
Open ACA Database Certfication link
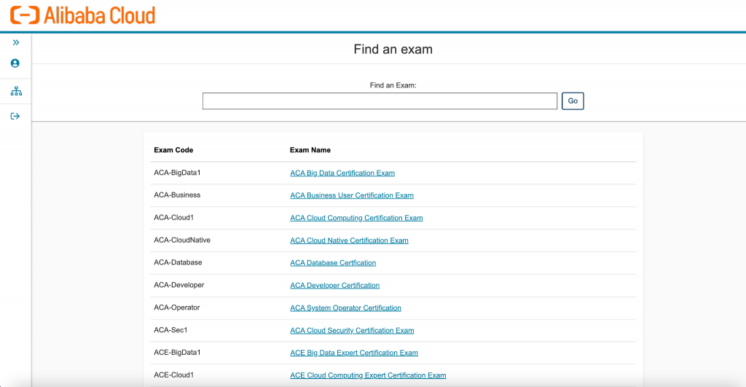[x=333, y=263]
